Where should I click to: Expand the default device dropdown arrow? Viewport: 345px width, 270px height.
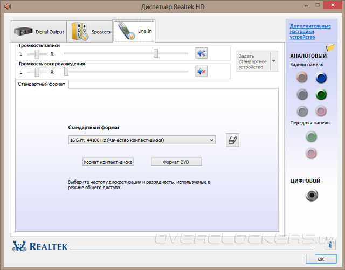pos(274,61)
